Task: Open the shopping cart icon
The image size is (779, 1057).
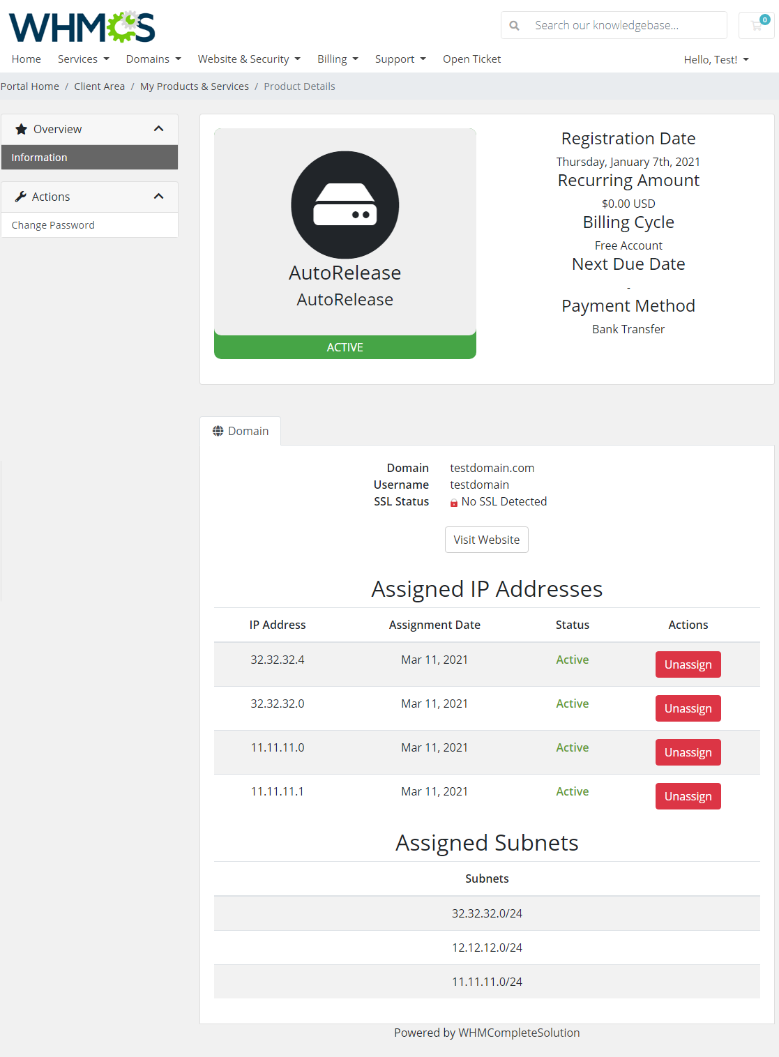Action: 757,25
